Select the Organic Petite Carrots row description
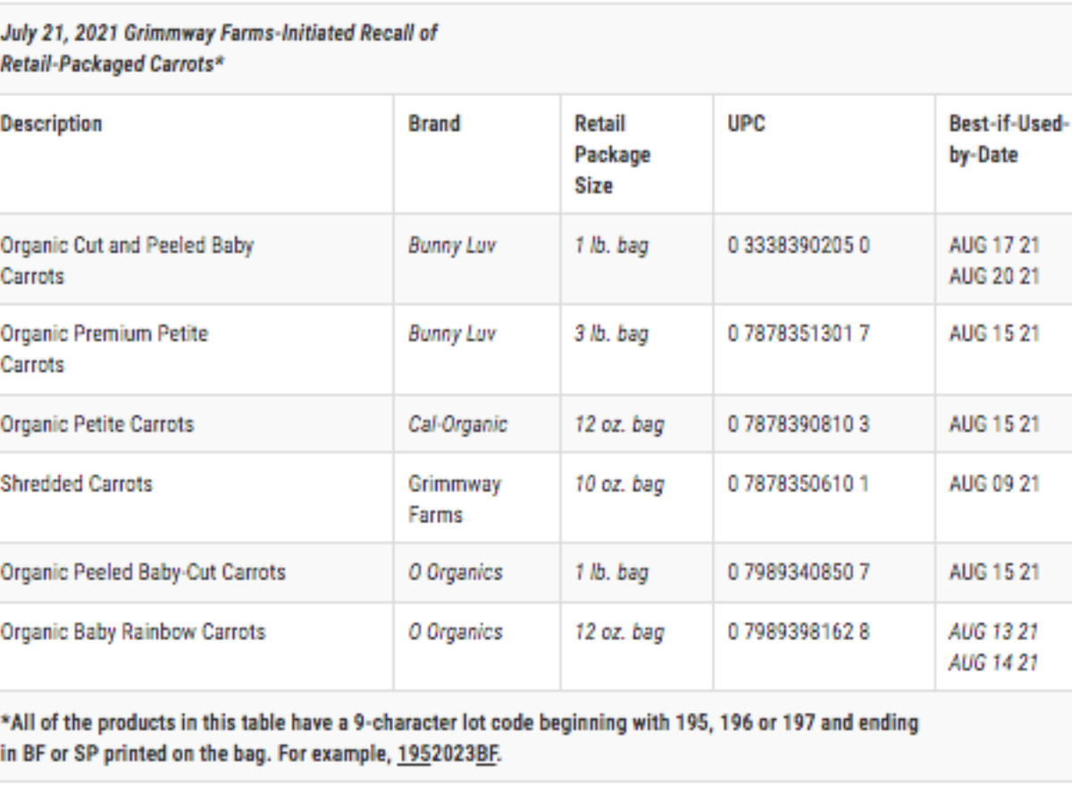Screen dimensions: 1072x785 click(96, 423)
